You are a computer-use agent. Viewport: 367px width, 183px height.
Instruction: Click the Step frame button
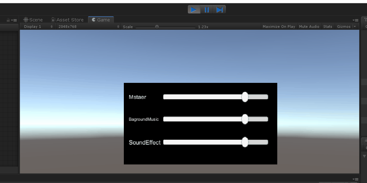(x=219, y=10)
